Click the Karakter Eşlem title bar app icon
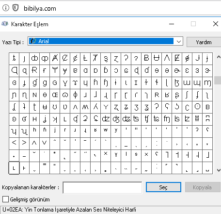The image size is (221, 214). click(5, 24)
